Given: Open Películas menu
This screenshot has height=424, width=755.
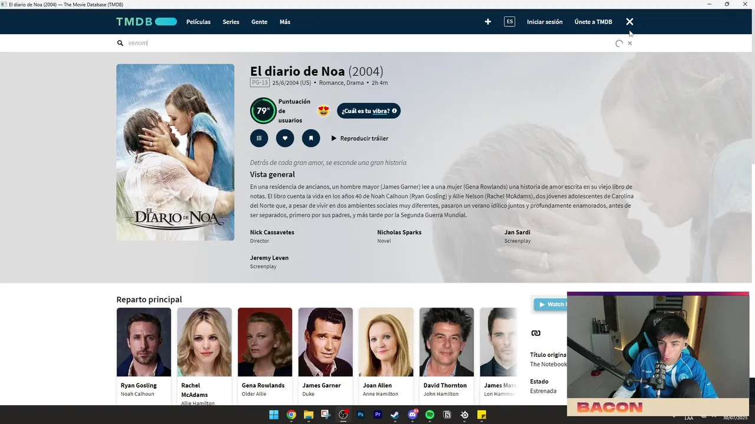Looking at the screenshot, I should point(198,22).
